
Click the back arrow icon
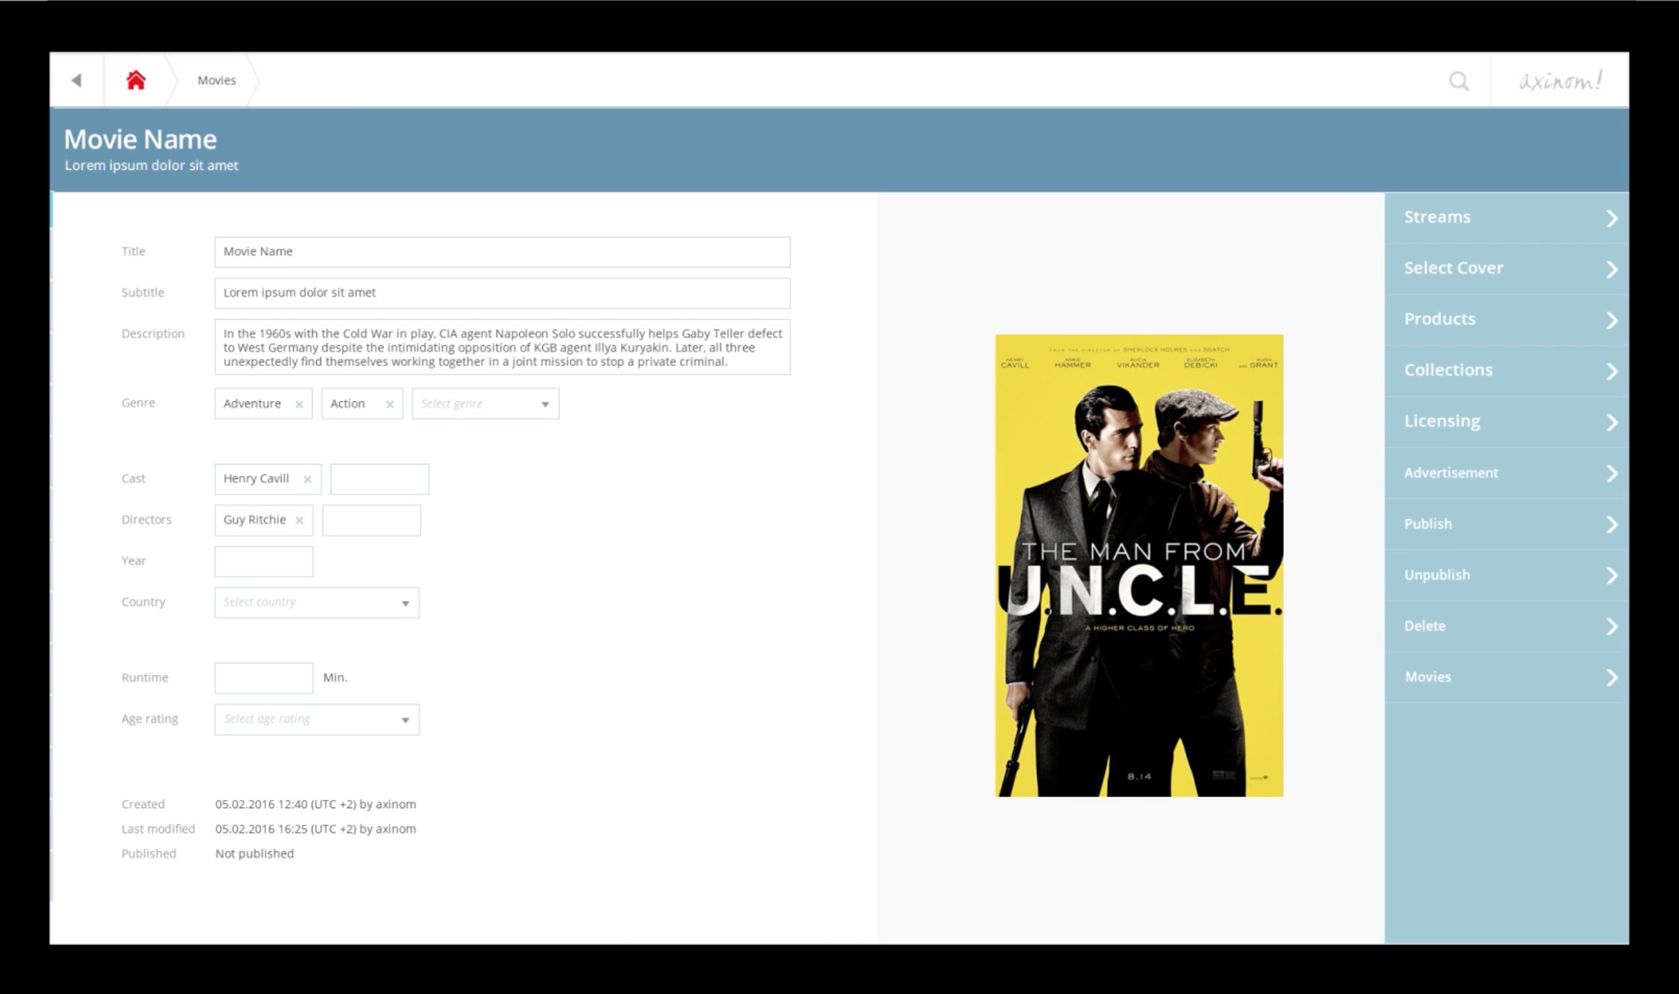pos(77,80)
